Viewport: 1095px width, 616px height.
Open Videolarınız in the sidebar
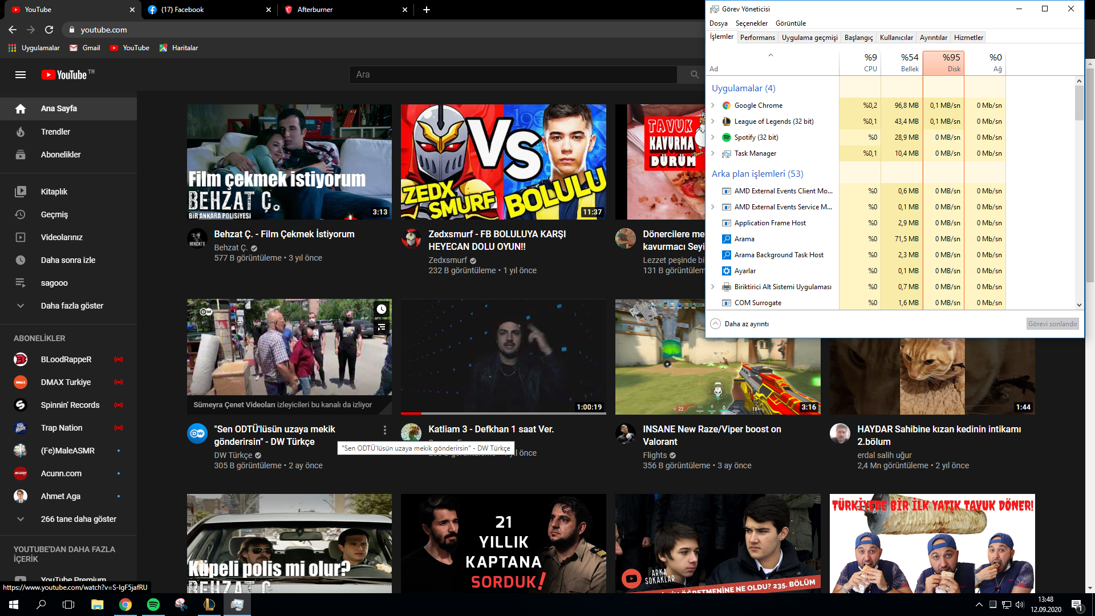[x=68, y=237]
